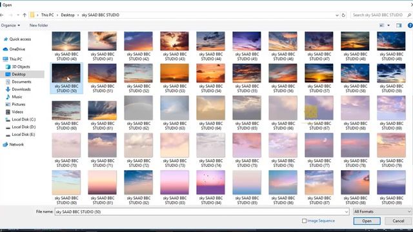This screenshot has width=413, height=232.
Task: Select thumbnail sky SAAD BBC STUDIO (45)
Action: click(x=247, y=41)
